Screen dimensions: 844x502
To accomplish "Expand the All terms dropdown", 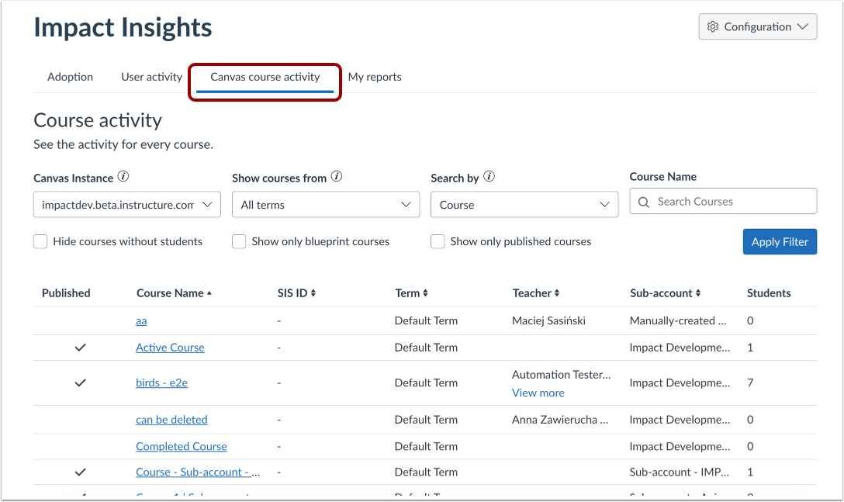I will 326,205.
